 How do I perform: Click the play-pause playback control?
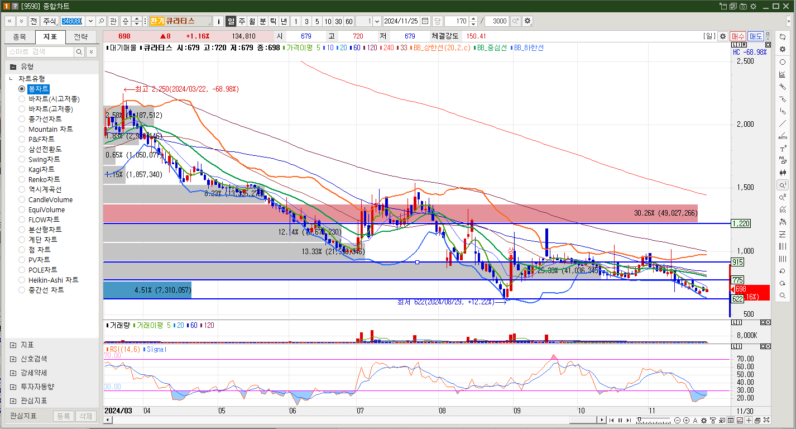(x=620, y=420)
